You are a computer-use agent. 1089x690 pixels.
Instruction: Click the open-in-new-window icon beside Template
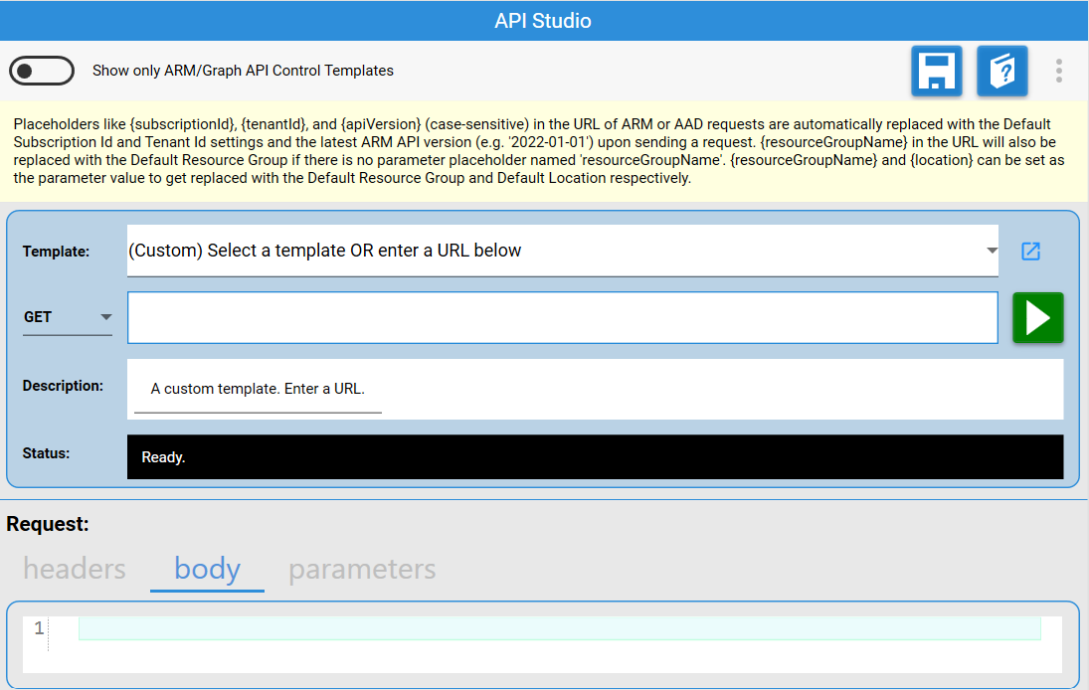click(x=1030, y=252)
